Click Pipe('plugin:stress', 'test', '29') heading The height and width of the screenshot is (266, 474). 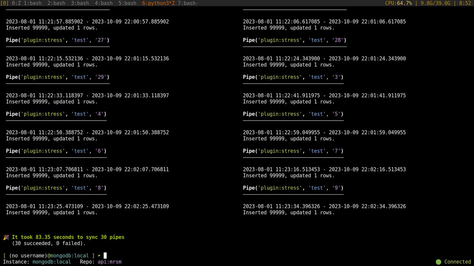(x=58, y=77)
